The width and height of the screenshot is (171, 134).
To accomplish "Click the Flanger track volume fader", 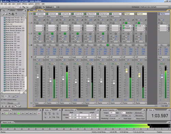I will (x=127, y=70).
